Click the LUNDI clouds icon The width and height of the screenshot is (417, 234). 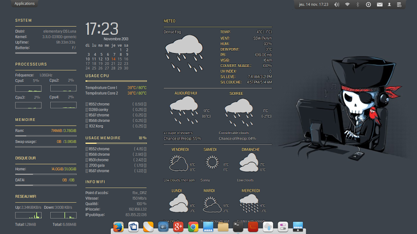pyautogui.click(x=178, y=203)
